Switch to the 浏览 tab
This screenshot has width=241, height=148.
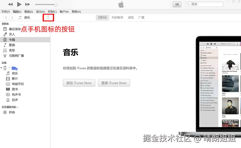[x=131, y=18]
